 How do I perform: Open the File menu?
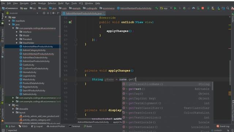(x=3, y=3)
